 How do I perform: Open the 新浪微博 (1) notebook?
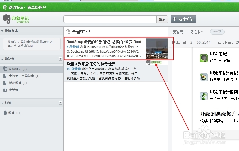coord(18,83)
